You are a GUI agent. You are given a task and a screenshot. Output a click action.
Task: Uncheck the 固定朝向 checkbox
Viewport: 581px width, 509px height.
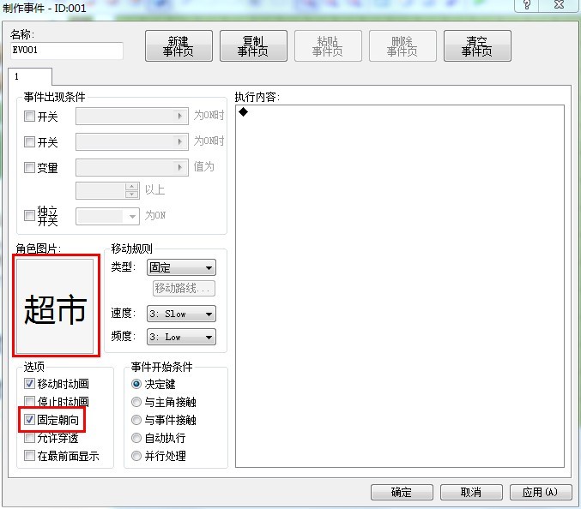coord(29,420)
